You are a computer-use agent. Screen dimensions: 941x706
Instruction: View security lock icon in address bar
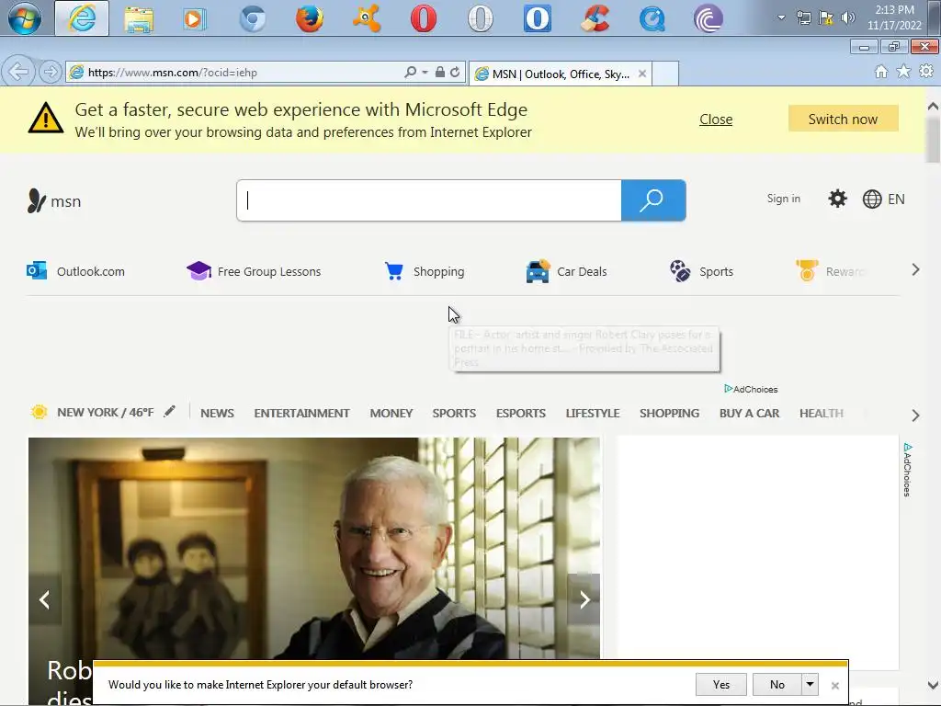click(x=440, y=72)
